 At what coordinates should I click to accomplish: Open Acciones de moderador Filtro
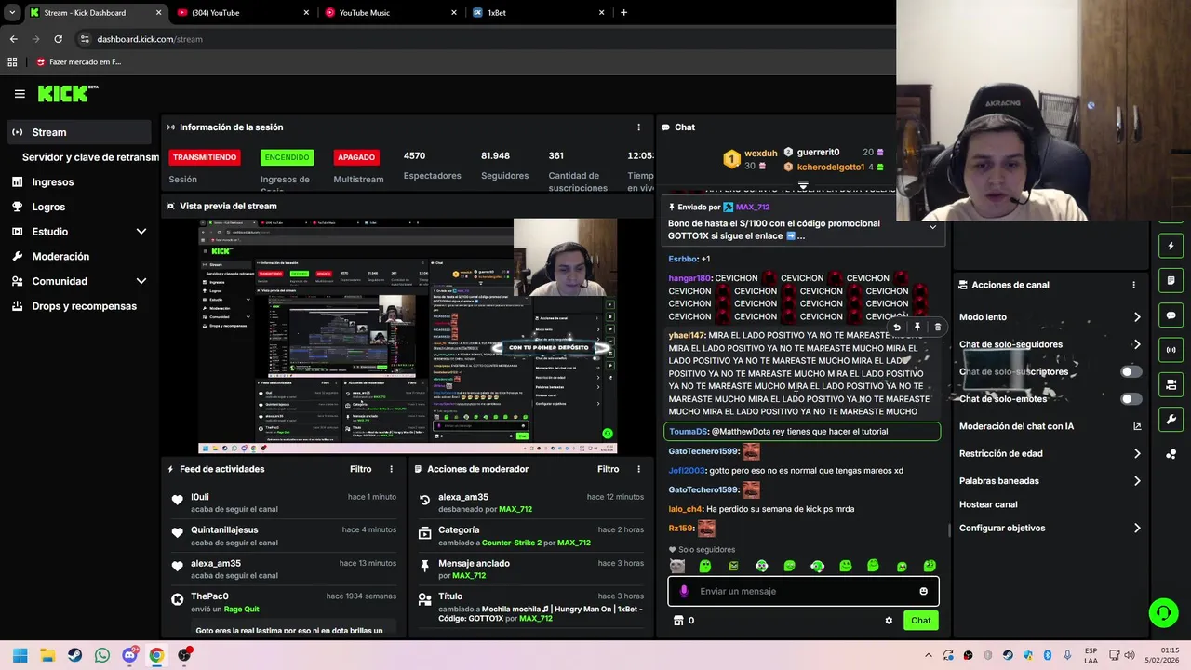608,469
